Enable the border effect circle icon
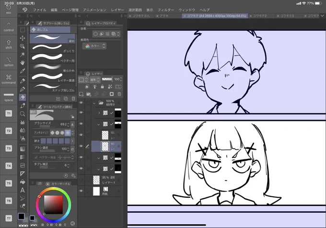This screenshot has width=326, height=228. pyautogui.click(x=95, y=34)
